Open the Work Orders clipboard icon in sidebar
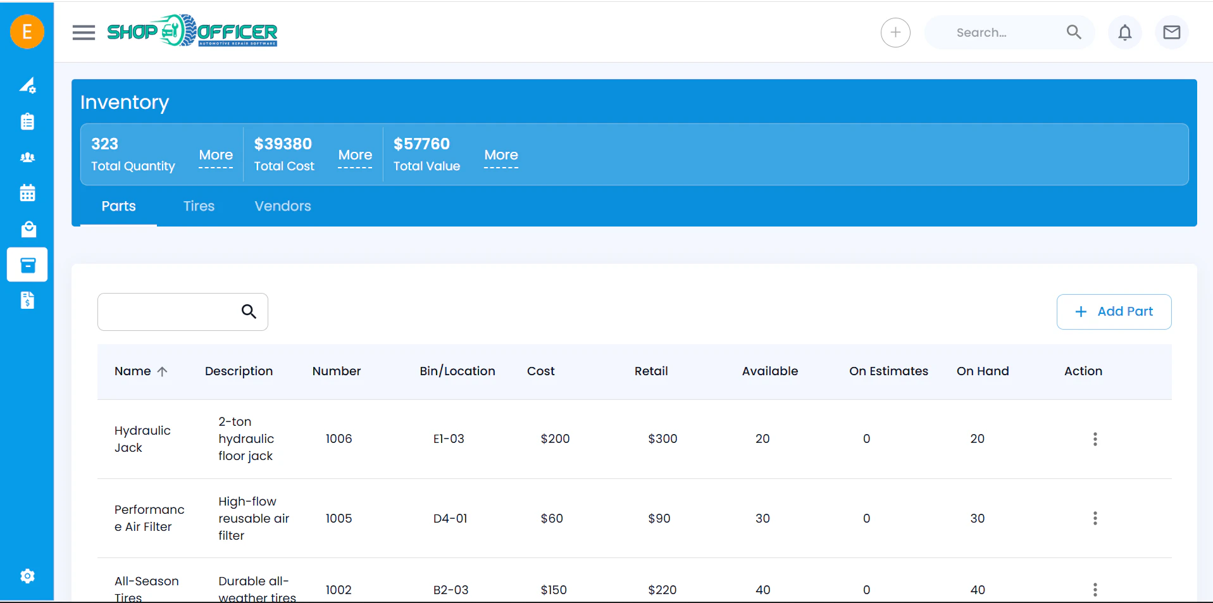 coord(28,121)
